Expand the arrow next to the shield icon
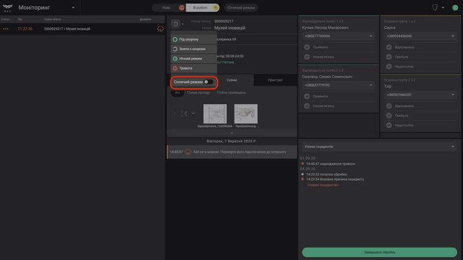 click(x=443, y=8)
